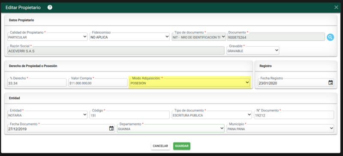Click the Razón Social field

click(116, 50)
